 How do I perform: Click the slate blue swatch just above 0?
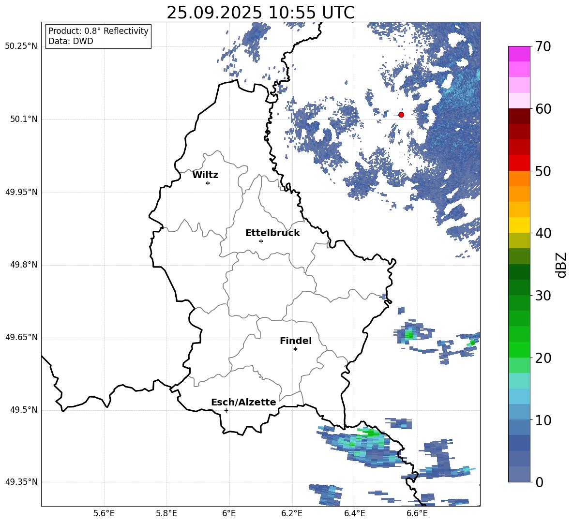[519, 475]
